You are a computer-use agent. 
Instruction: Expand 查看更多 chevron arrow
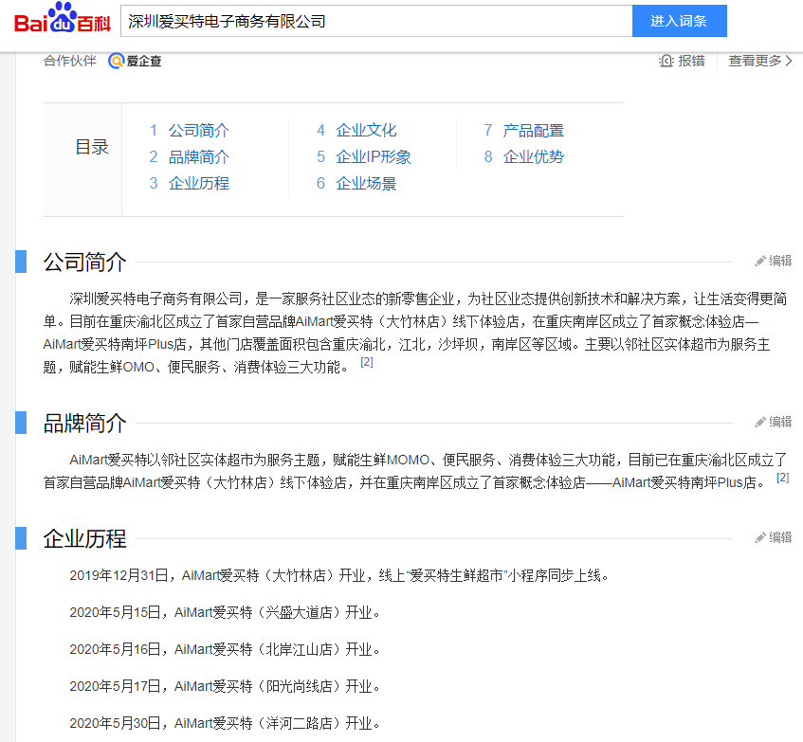coord(789,61)
